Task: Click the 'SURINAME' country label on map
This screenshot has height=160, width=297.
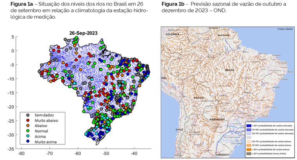Action: click(x=224, y=35)
